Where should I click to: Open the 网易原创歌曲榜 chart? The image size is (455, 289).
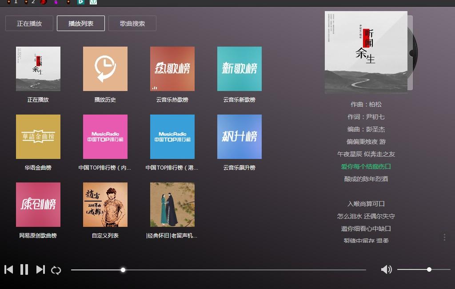38,205
